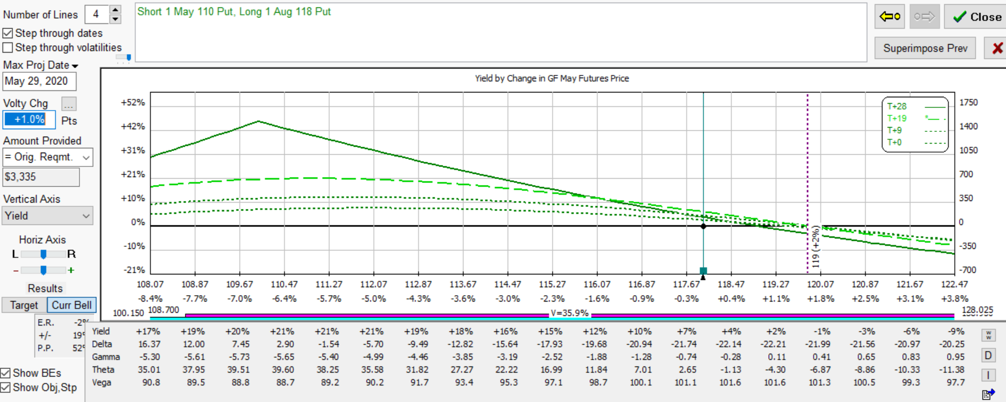Viewport: 1006px width, 402px height.
Task: Click the 100.150 range value
Action: 128,313
